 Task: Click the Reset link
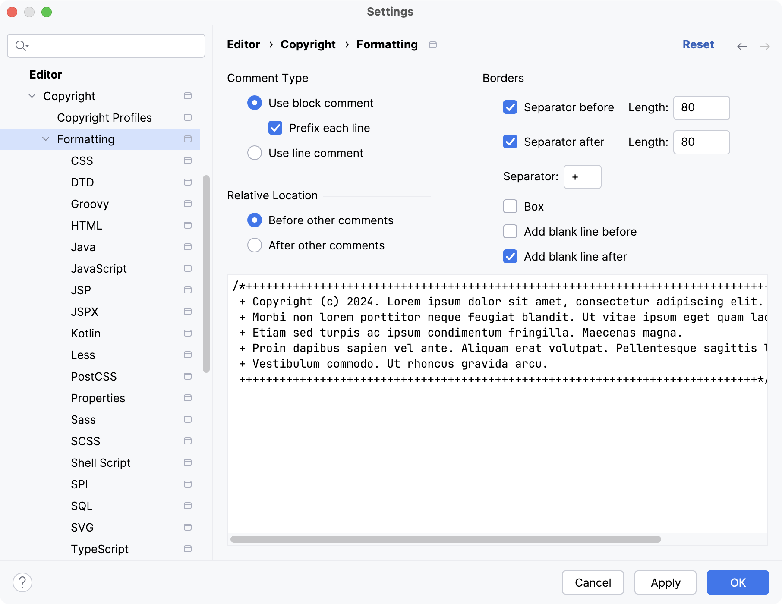(698, 44)
